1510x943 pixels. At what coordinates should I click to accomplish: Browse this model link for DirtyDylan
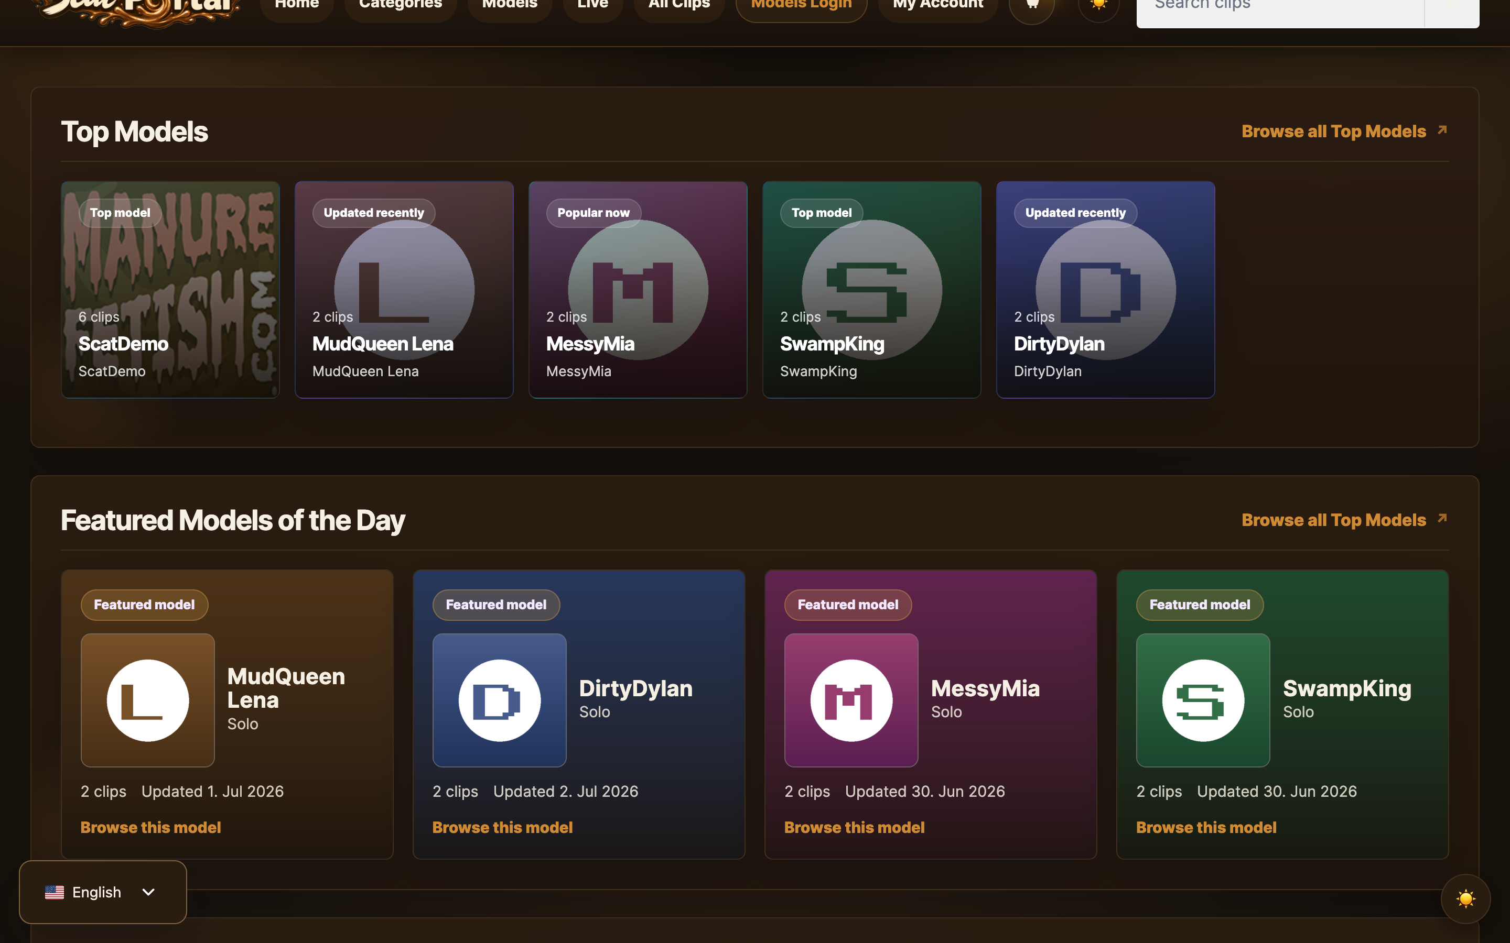point(503,828)
